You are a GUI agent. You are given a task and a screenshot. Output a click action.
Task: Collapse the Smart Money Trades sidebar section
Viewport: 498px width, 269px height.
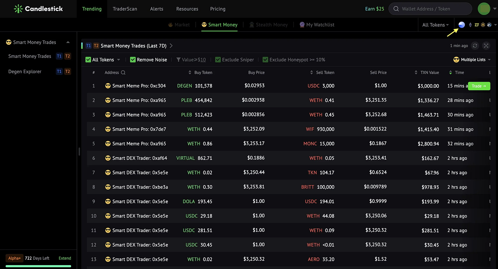(x=68, y=42)
